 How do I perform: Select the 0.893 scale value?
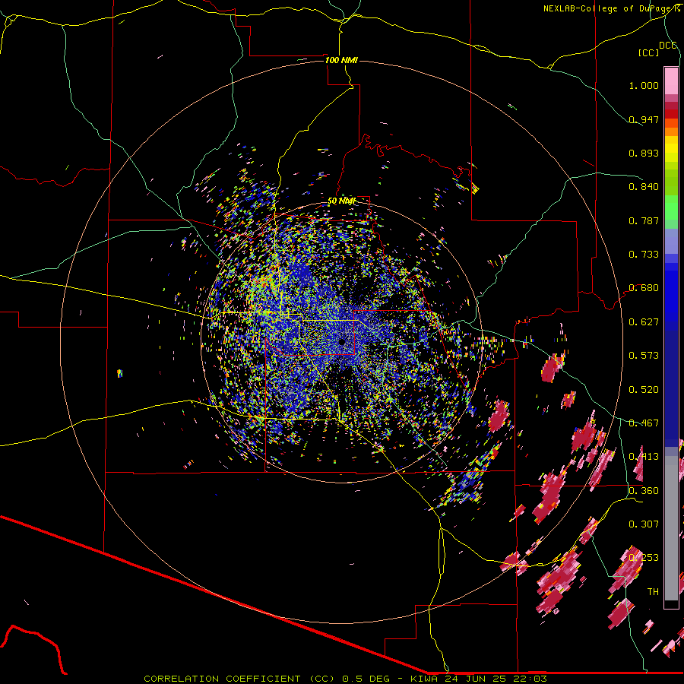pos(644,153)
